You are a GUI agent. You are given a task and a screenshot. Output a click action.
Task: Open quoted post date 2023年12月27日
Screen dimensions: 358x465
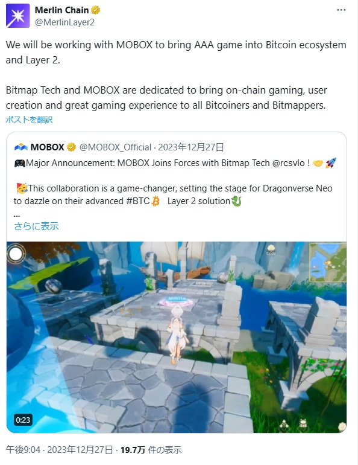[x=191, y=147]
